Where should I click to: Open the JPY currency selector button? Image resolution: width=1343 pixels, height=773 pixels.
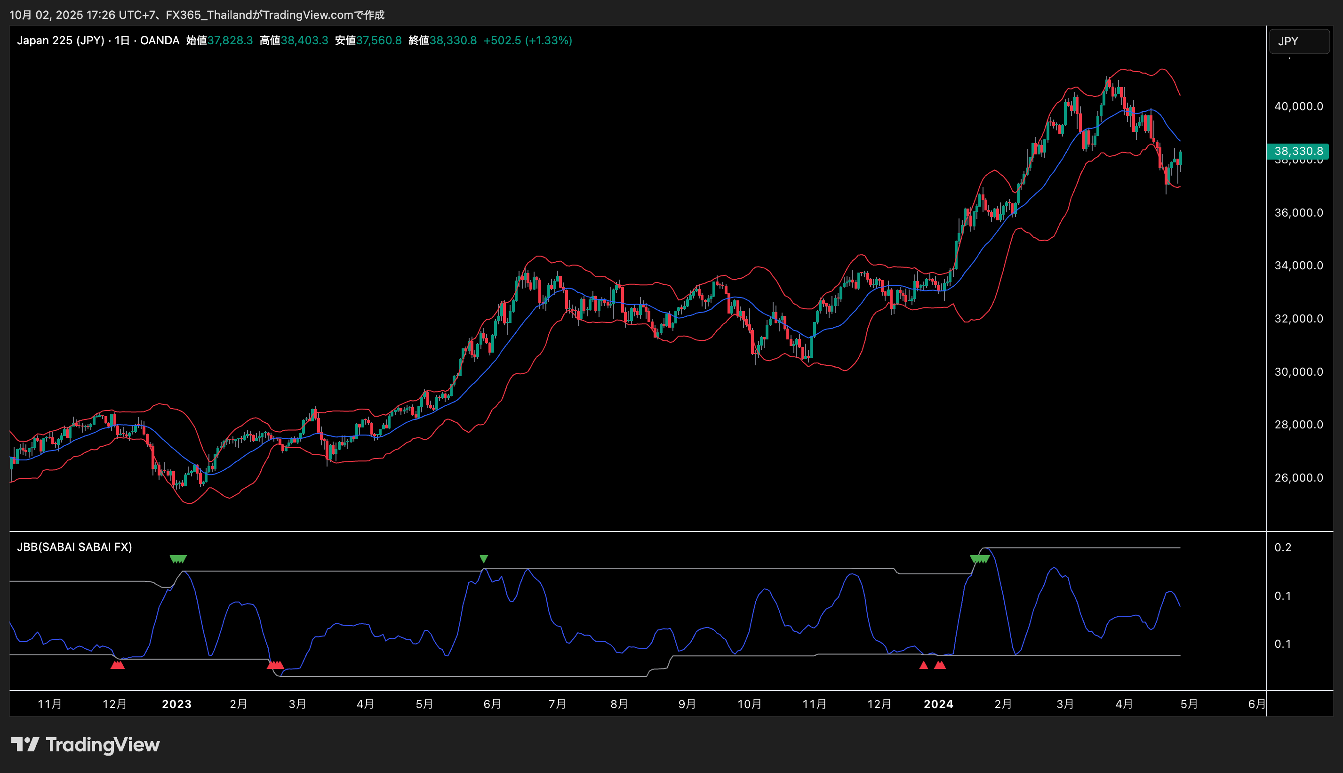(1298, 41)
